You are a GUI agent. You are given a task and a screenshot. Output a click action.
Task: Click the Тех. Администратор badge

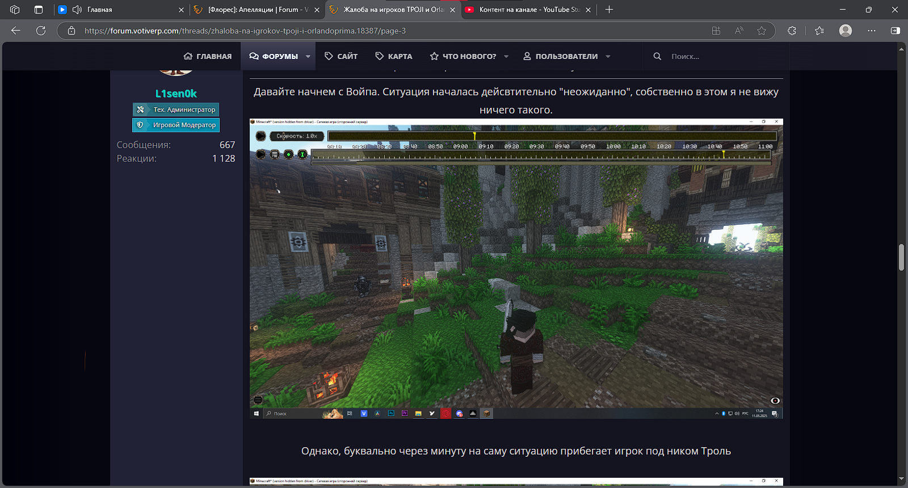click(x=176, y=110)
